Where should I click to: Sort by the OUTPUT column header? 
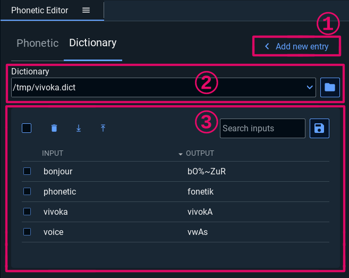(x=200, y=153)
